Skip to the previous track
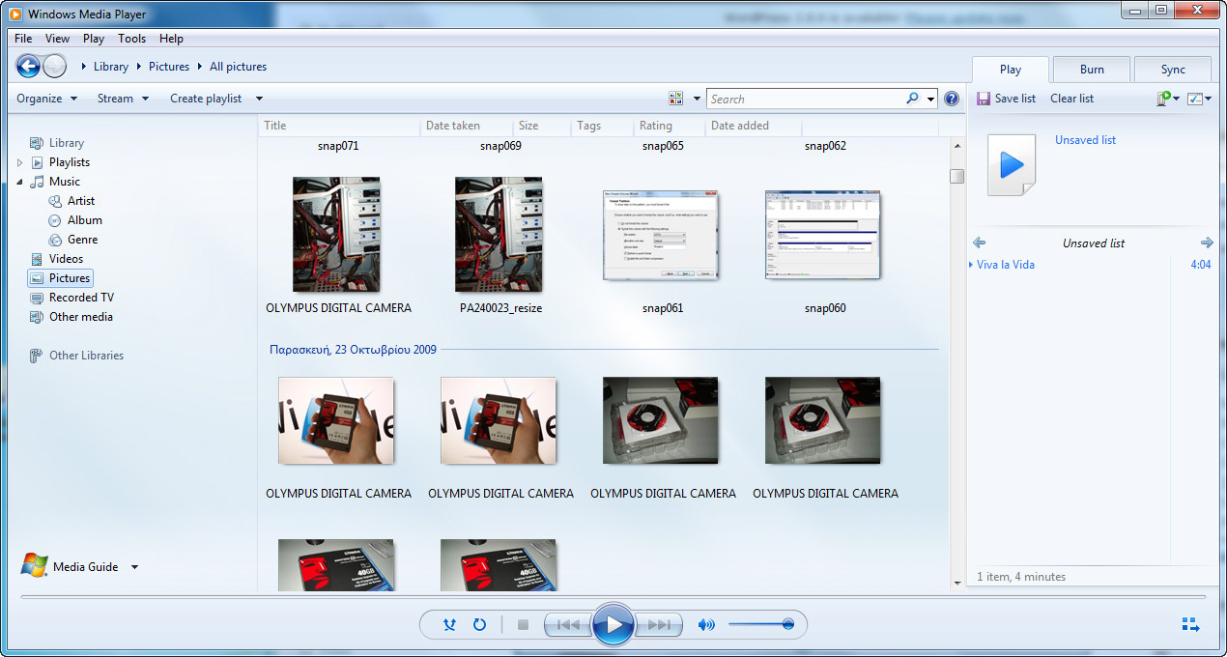Image resolution: width=1227 pixels, height=657 pixels. tap(567, 624)
